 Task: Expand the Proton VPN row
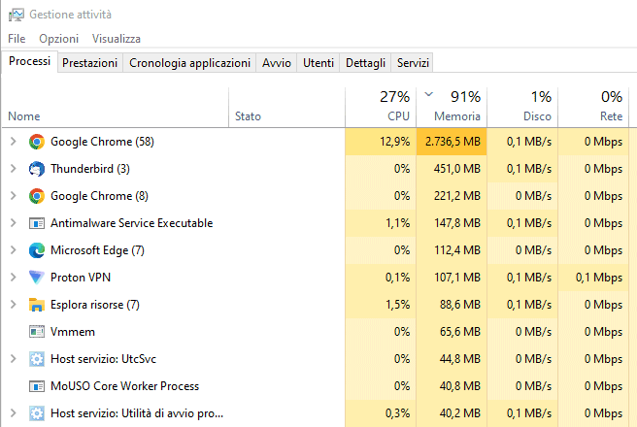(13, 278)
